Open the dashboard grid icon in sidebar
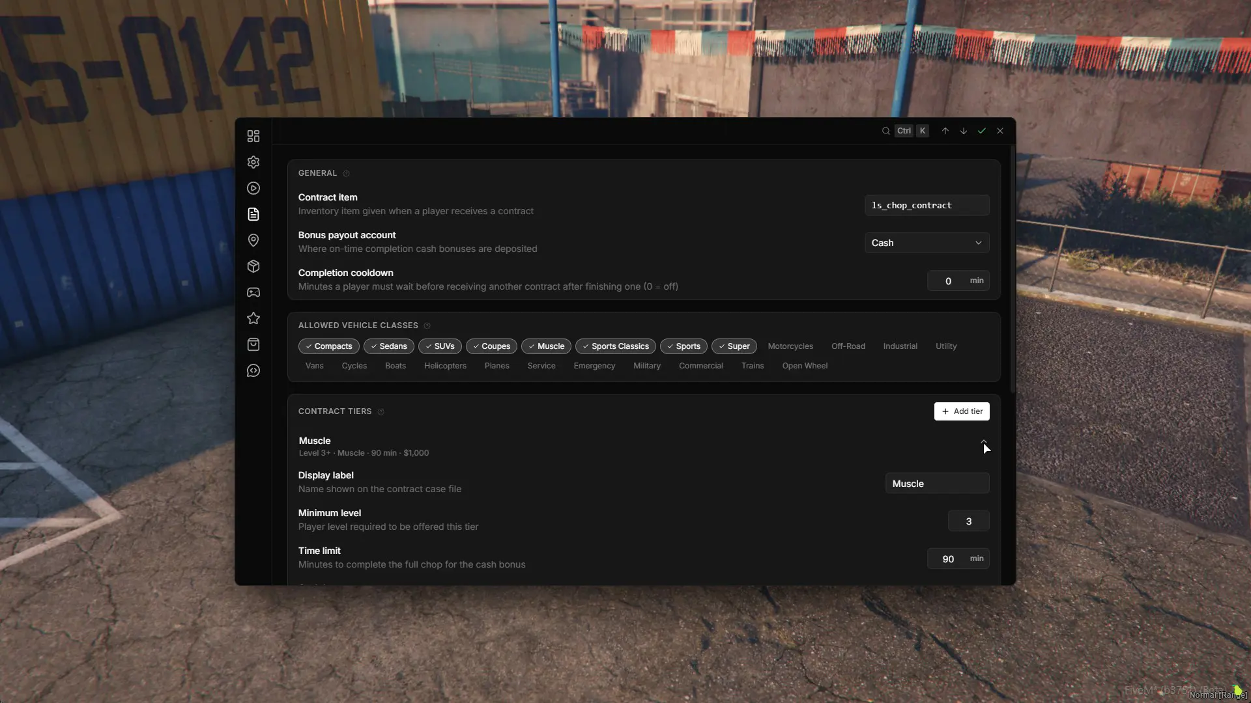The image size is (1251, 703). click(253, 136)
